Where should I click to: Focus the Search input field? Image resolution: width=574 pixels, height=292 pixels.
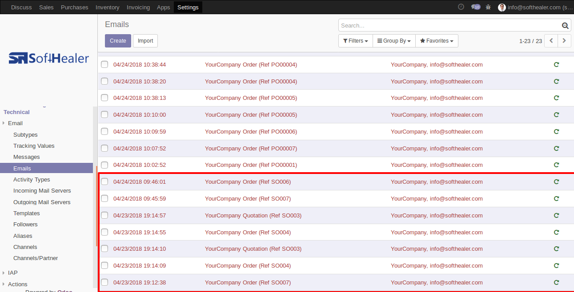pos(450,26)
